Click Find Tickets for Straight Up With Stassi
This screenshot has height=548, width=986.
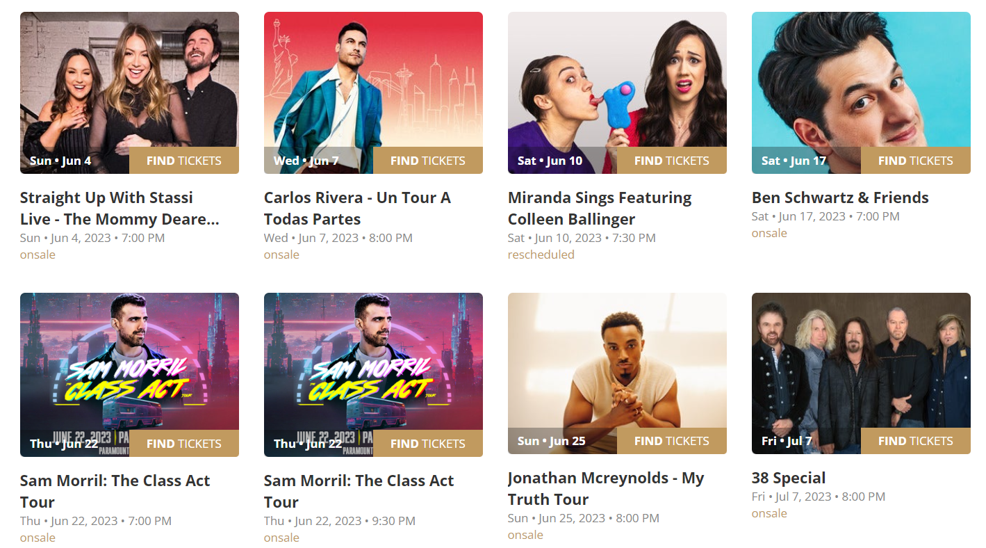coord(184,161)
